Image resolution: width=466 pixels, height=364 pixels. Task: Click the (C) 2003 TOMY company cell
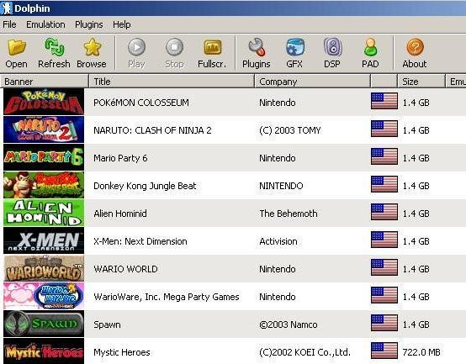[x=290, y=130]
